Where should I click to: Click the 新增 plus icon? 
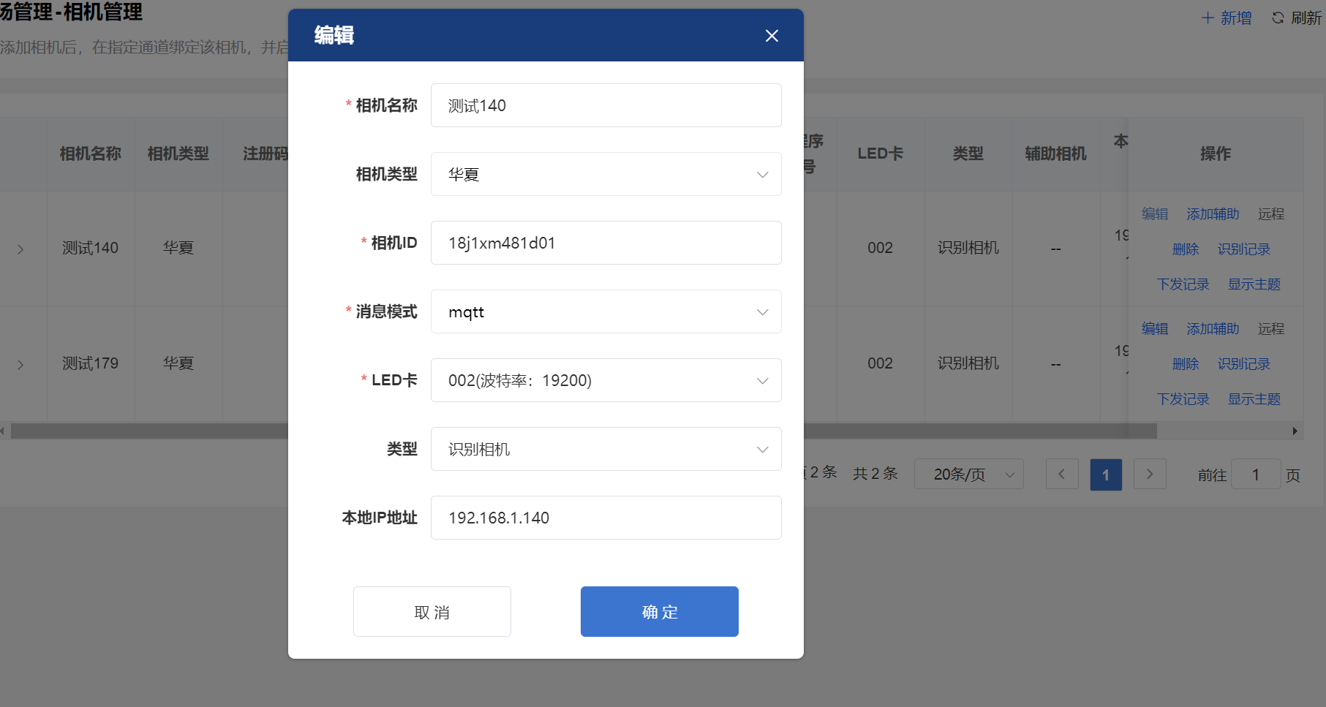pos(1208,18)
